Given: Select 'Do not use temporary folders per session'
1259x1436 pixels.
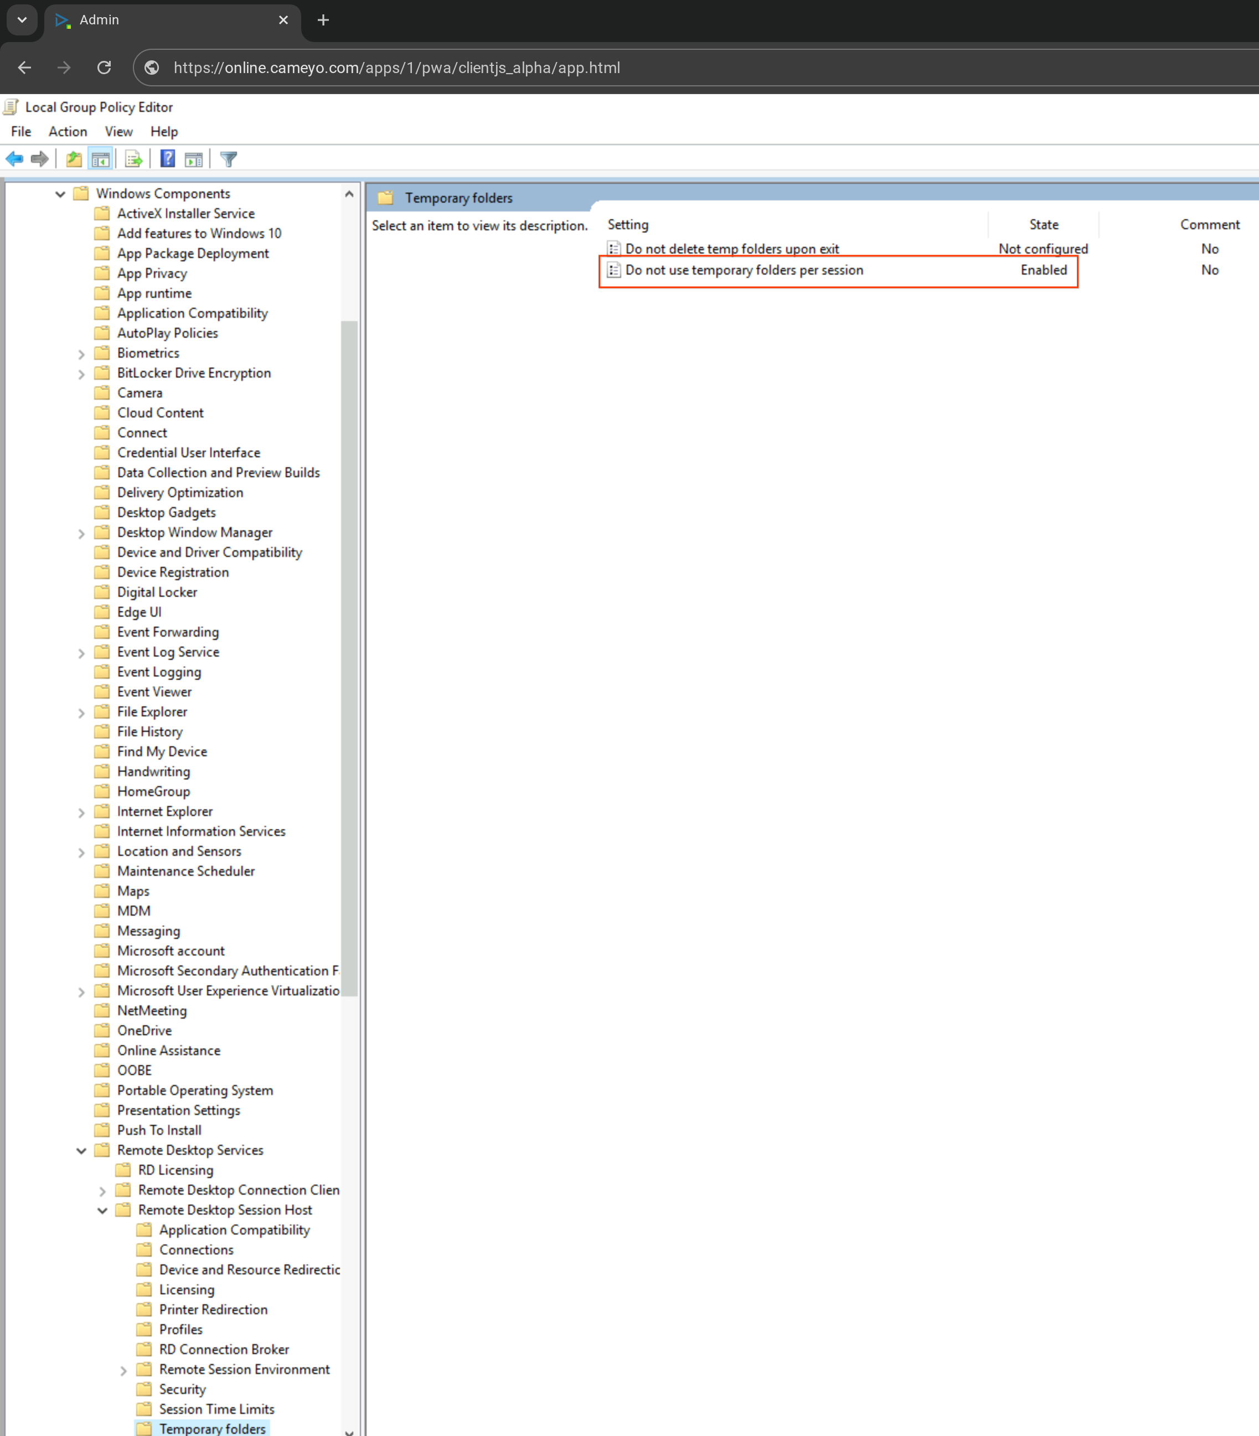Looking at the screenshot, I should [744, 271].
